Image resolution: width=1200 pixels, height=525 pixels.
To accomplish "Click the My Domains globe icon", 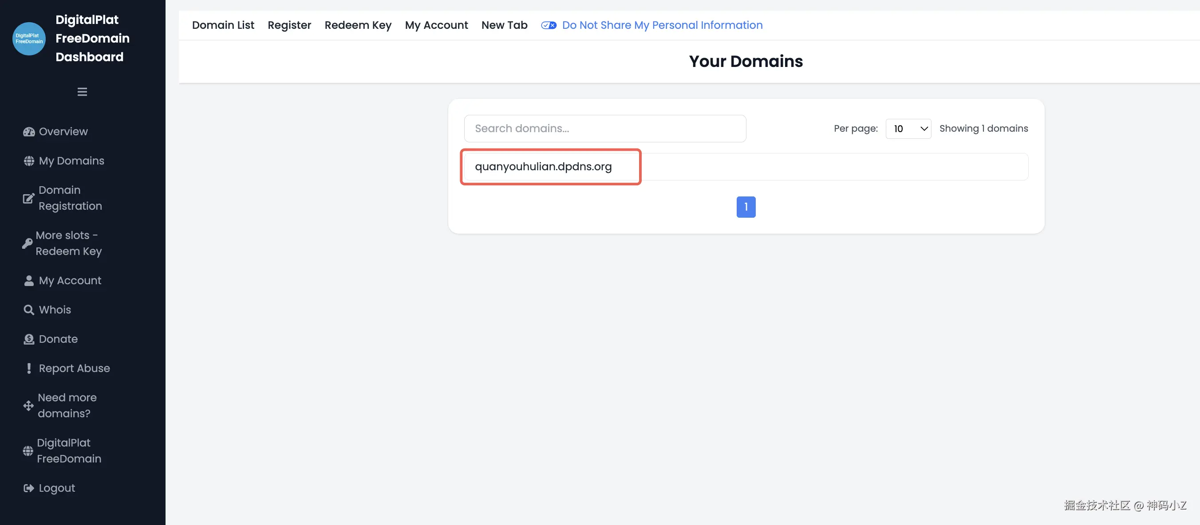I will tap(29, 161).
